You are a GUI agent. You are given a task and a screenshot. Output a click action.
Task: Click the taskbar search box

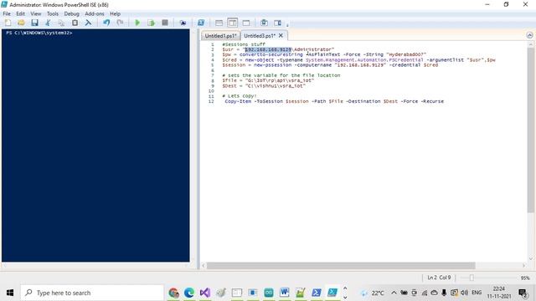[x=92, y=293]
